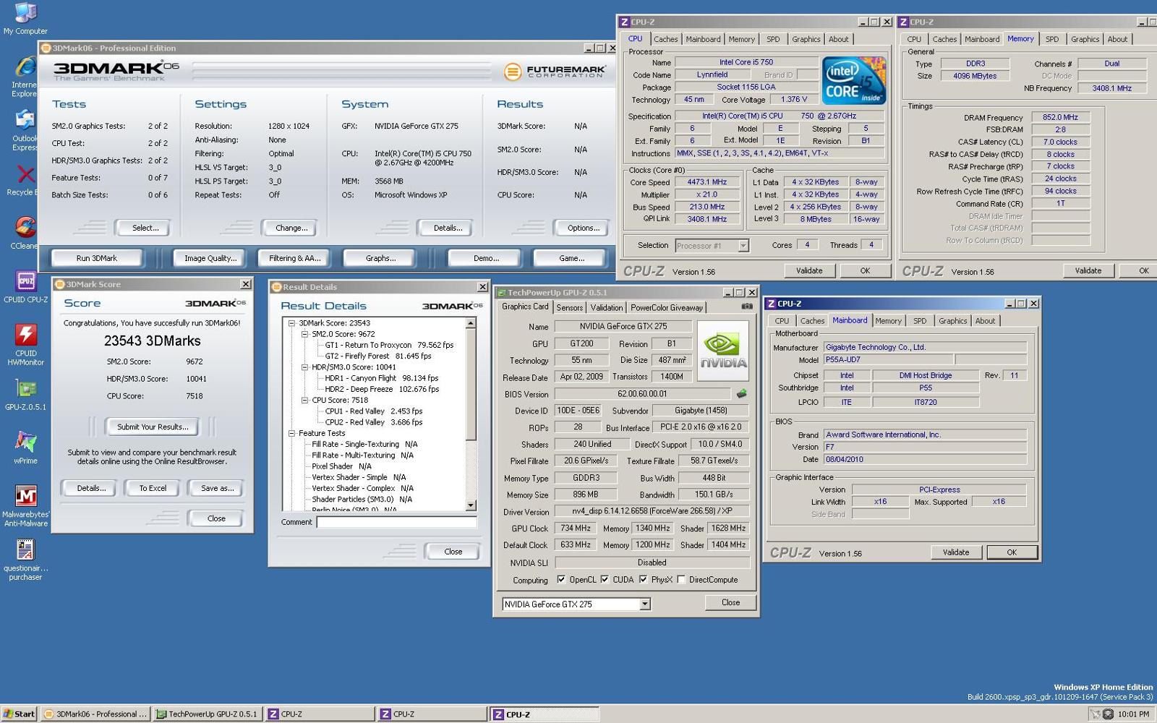Click the Filtering & AA button

(294, 258)
